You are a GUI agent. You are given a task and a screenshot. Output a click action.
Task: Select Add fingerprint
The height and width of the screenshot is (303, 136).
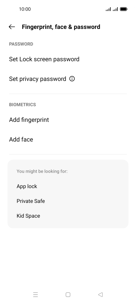tap(68, 120)
